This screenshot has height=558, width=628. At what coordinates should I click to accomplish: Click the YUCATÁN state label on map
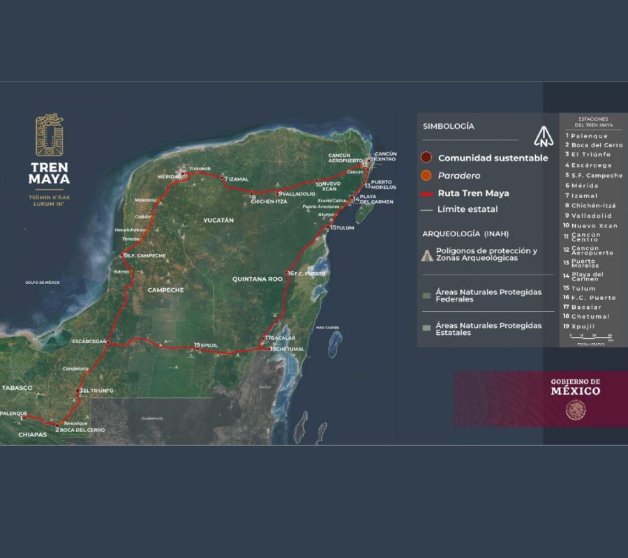pos(218,220)
